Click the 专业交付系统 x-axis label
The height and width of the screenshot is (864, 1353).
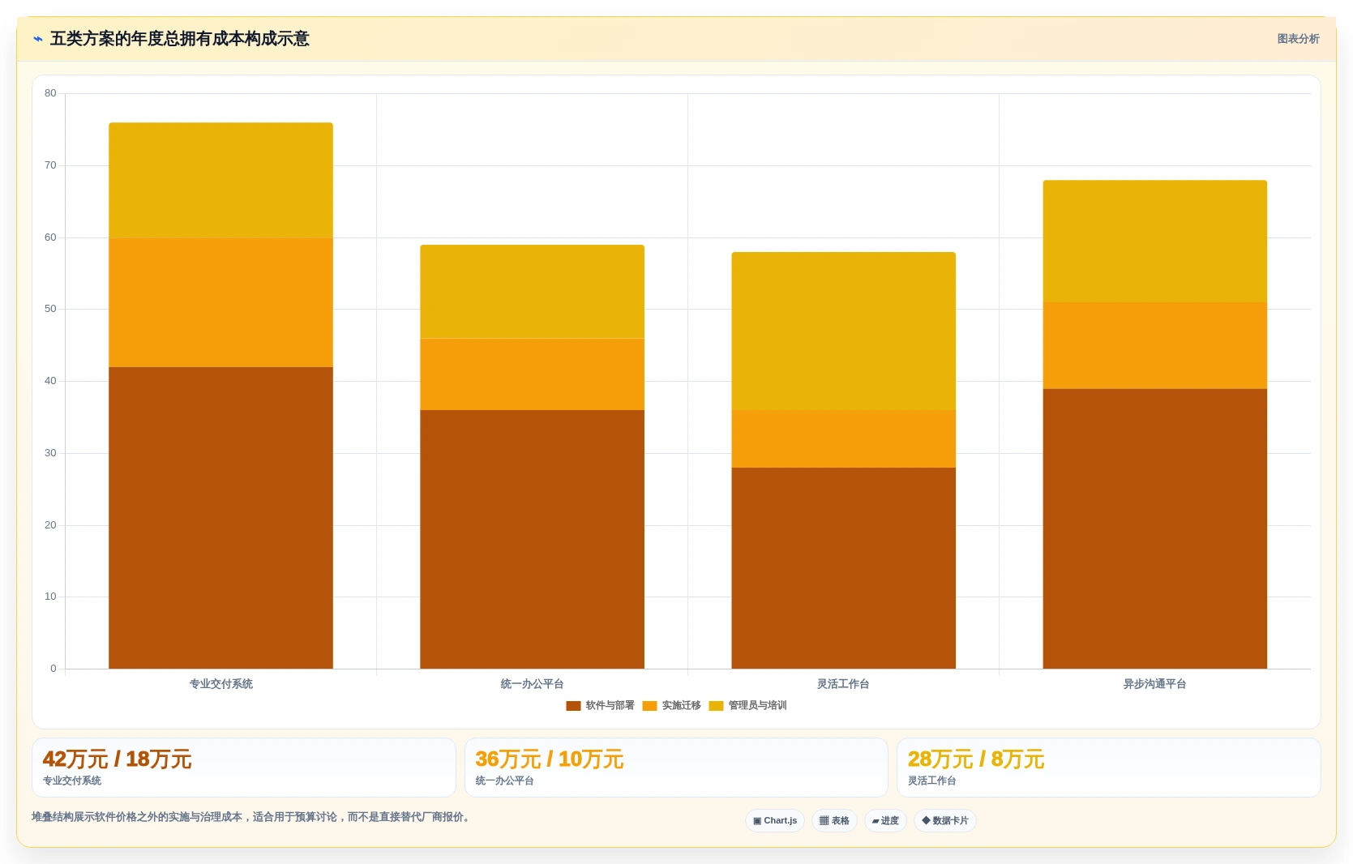221,684
